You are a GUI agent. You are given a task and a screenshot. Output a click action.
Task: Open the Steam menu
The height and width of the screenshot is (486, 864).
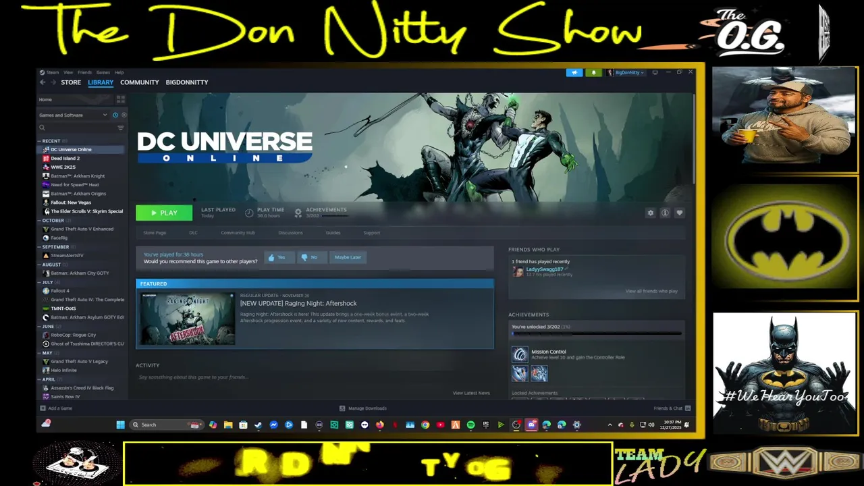tap(53, 72)
